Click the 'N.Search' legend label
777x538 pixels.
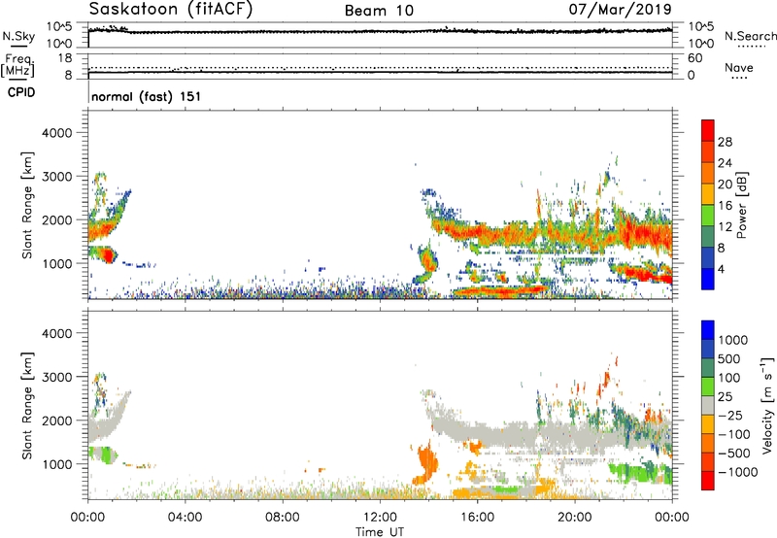click(x=750, y=36)
